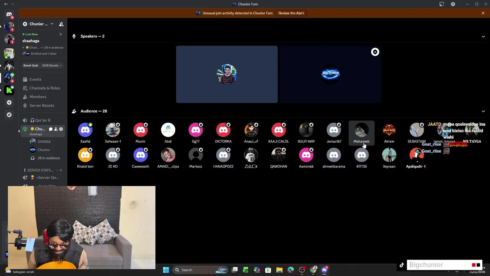Open the Help question mark icon

pyautogui.click(x=453, y=4)
